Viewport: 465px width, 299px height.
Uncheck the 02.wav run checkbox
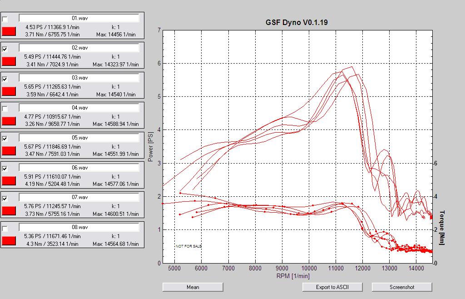(x=5, y=49)
